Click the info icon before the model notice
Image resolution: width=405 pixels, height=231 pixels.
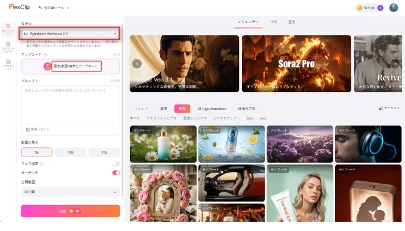coord(23,42)
